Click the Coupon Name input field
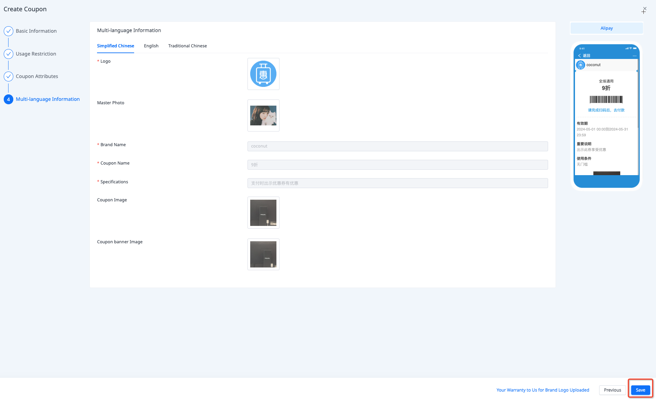 397,165
